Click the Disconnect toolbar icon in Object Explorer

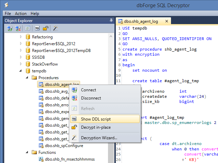coord(18,28)
